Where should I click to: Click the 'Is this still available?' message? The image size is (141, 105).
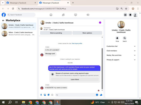coord(52,50)
